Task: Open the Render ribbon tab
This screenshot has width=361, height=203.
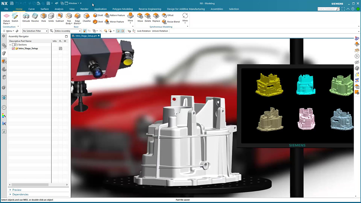Action: click(x=84, y=9)
